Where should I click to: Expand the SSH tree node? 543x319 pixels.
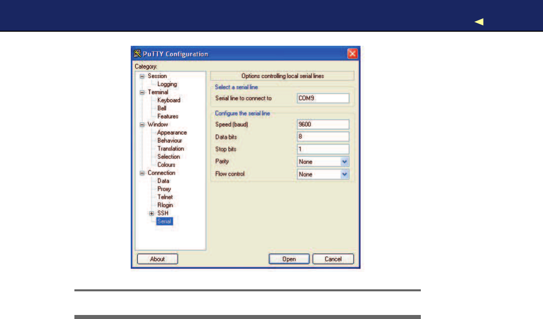[x=151, y=213]
